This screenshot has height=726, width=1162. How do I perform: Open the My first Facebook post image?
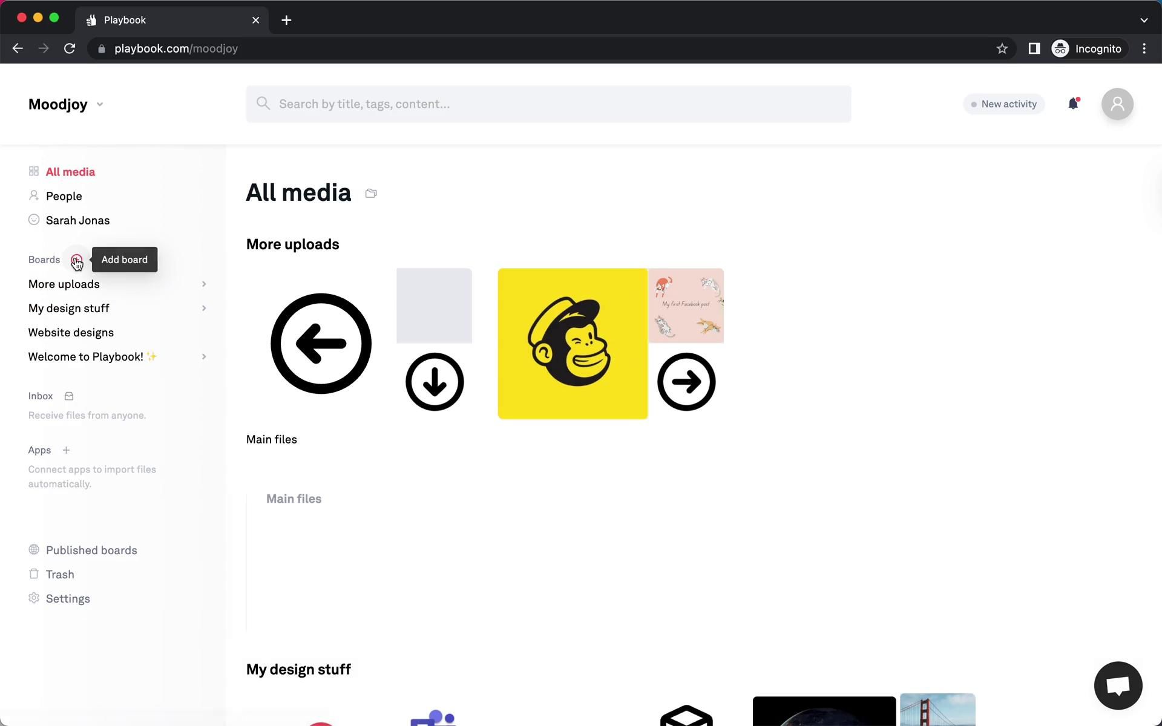pyautogui.click(x=686, y=306)
